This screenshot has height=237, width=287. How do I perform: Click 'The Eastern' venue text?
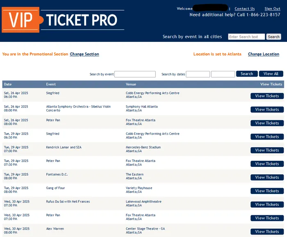134,174
